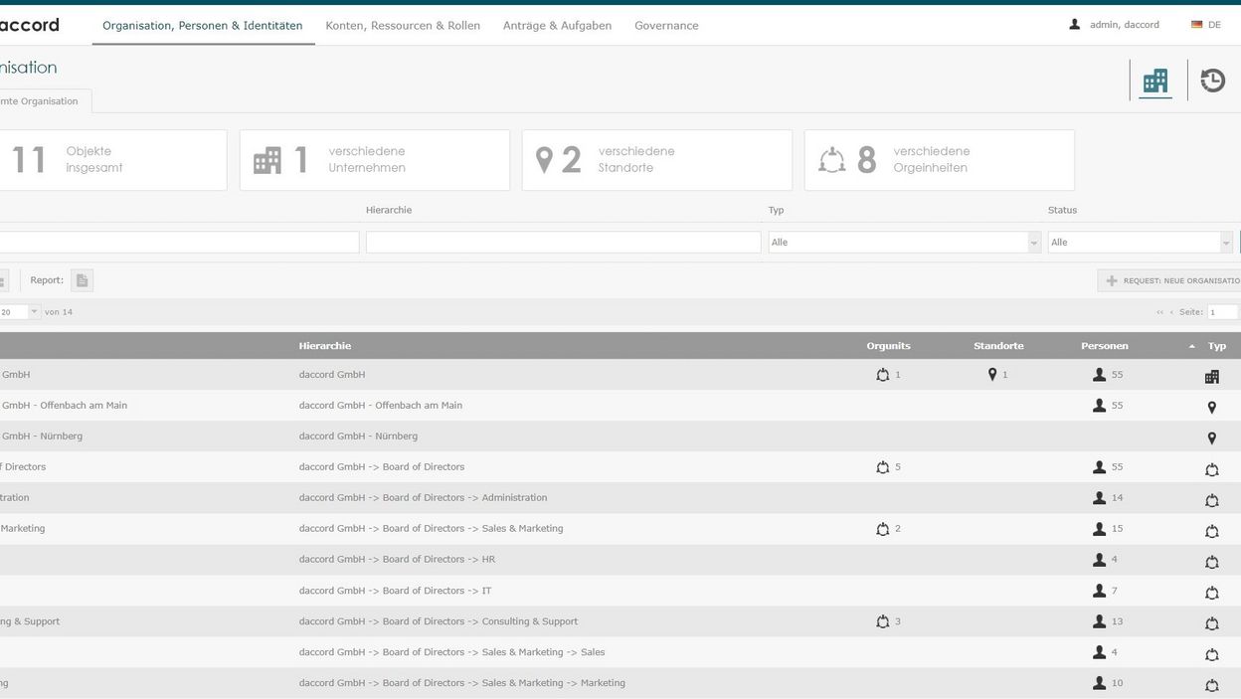
Task: Click the Nürnberg row location type icon
Action: point(1211,437)
